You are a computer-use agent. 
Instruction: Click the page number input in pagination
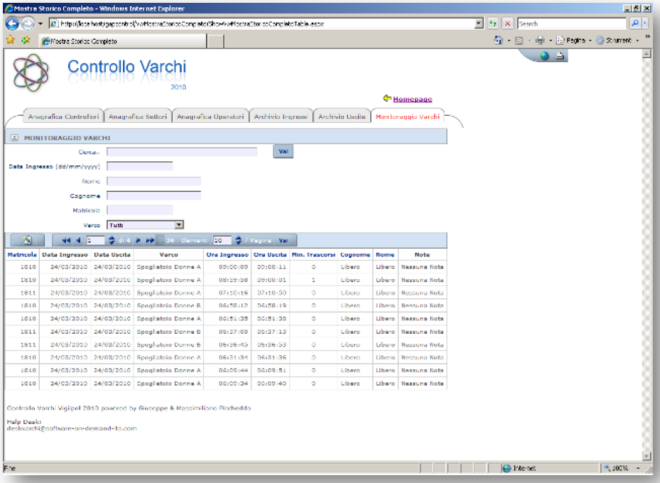coord(95,240)
